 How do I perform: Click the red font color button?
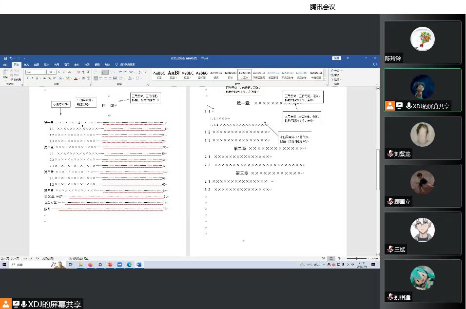(x=76, y=78)
